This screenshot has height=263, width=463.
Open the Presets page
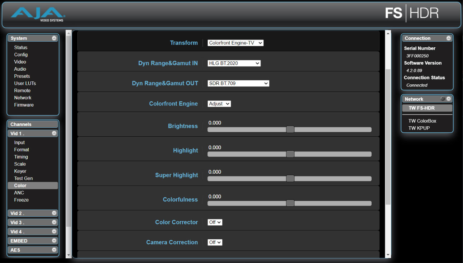pyautogui.click(x=22, y=76)
